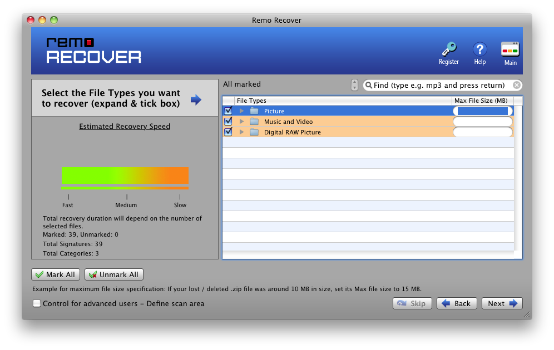
Task: Expand the Digital RAW Picture category
Action: point(241,132)
